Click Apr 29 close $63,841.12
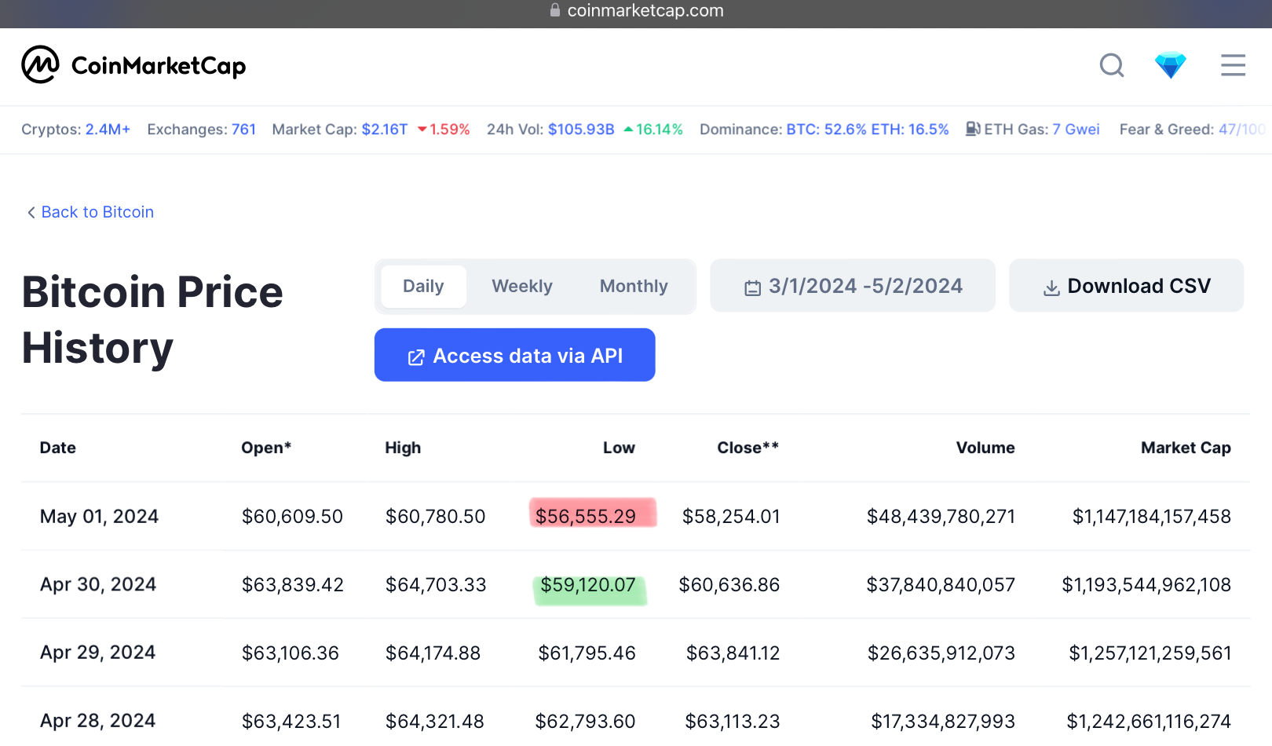 (733, 653)
